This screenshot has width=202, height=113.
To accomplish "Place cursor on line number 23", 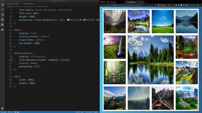I will click(10, 60).
